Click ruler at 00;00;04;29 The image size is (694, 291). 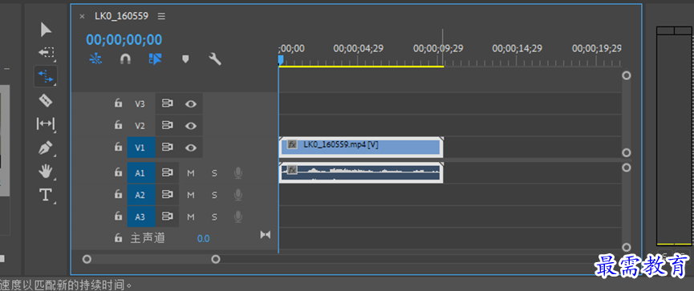click(359, 48)
